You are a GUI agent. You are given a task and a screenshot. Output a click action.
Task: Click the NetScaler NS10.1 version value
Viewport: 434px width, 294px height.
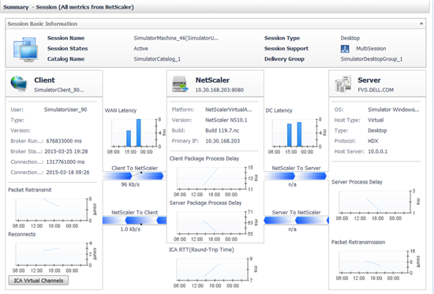click(x=226, y=121)
